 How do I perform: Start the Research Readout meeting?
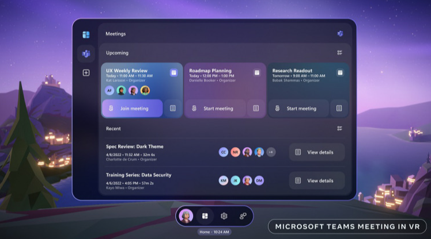click(299, 108)
